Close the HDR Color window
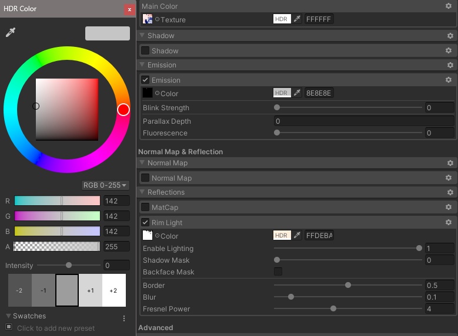Screen dimensions: 458x336 [x=129, y=9]
